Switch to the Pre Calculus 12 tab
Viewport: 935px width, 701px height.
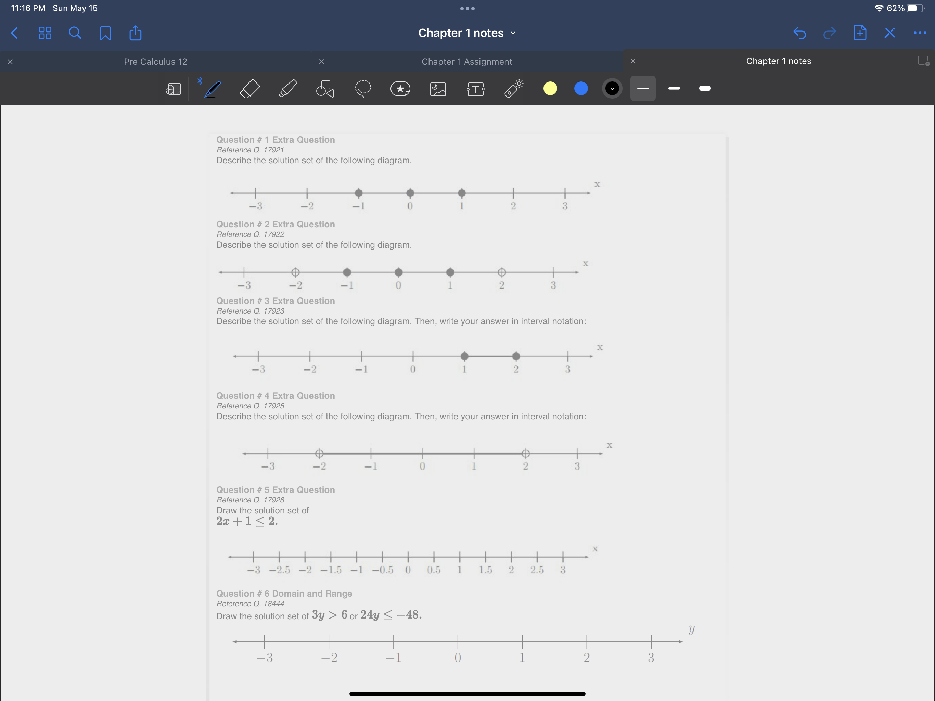pyautogui.click(x=155, y=62)
